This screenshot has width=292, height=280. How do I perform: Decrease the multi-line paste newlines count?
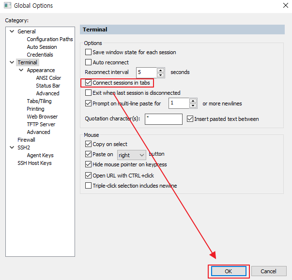[x=193, y=105]
